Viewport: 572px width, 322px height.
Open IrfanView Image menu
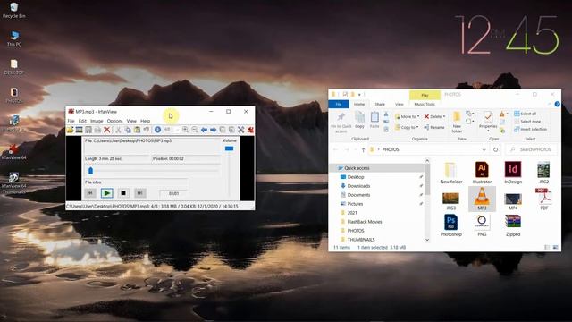click(x=97, y=121)
